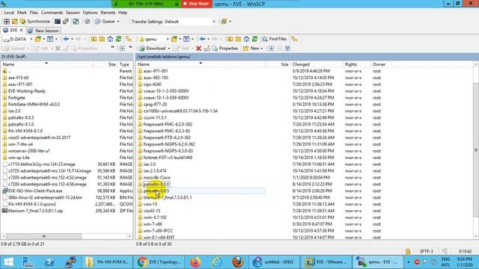Viewport: 479px width, 269px height.
Task: Open the Files menu
Action: 34,13
